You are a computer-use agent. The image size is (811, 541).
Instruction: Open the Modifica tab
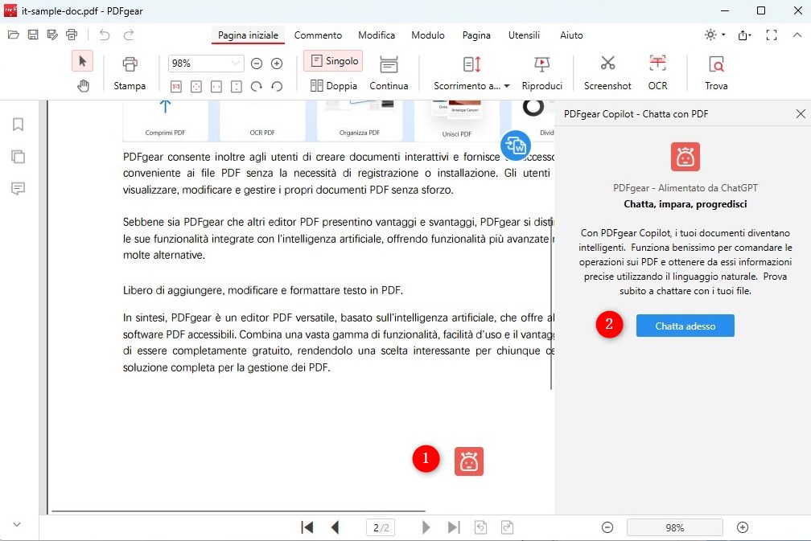(377, 35)
